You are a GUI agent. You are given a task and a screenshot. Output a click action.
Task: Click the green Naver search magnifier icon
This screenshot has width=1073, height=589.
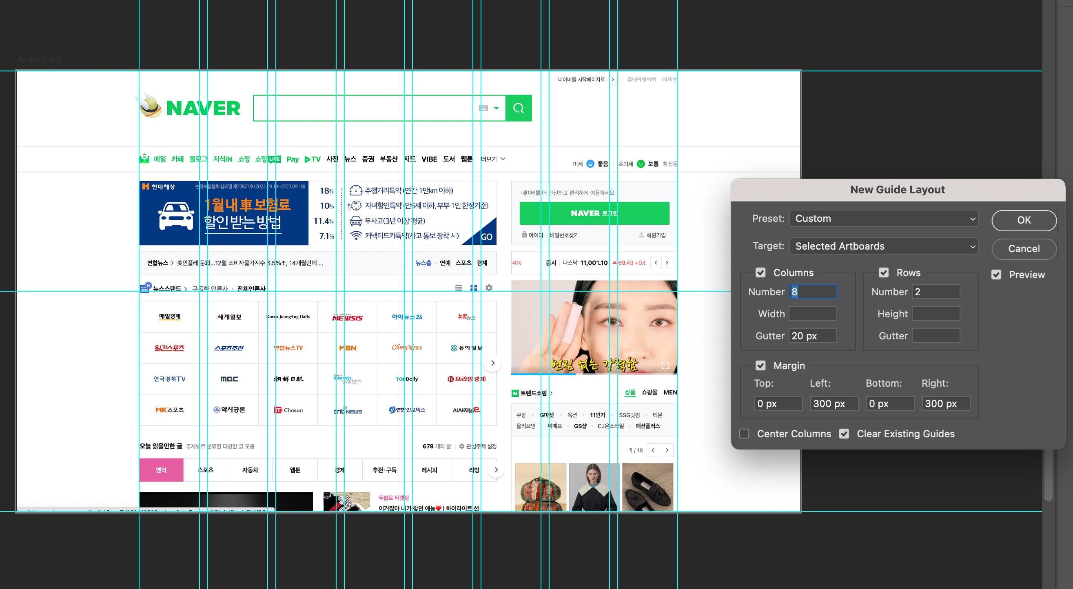[518, 108]
